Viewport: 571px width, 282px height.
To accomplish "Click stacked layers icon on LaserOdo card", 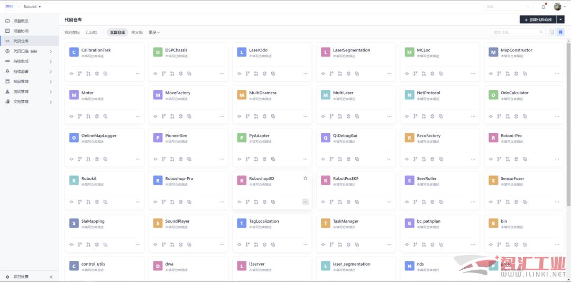I will pos(264,74).
